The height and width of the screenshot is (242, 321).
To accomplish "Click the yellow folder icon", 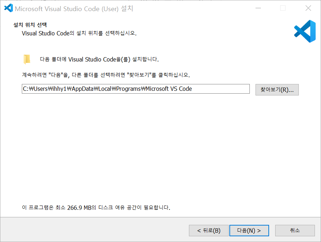I will click(x=27, y=59).
